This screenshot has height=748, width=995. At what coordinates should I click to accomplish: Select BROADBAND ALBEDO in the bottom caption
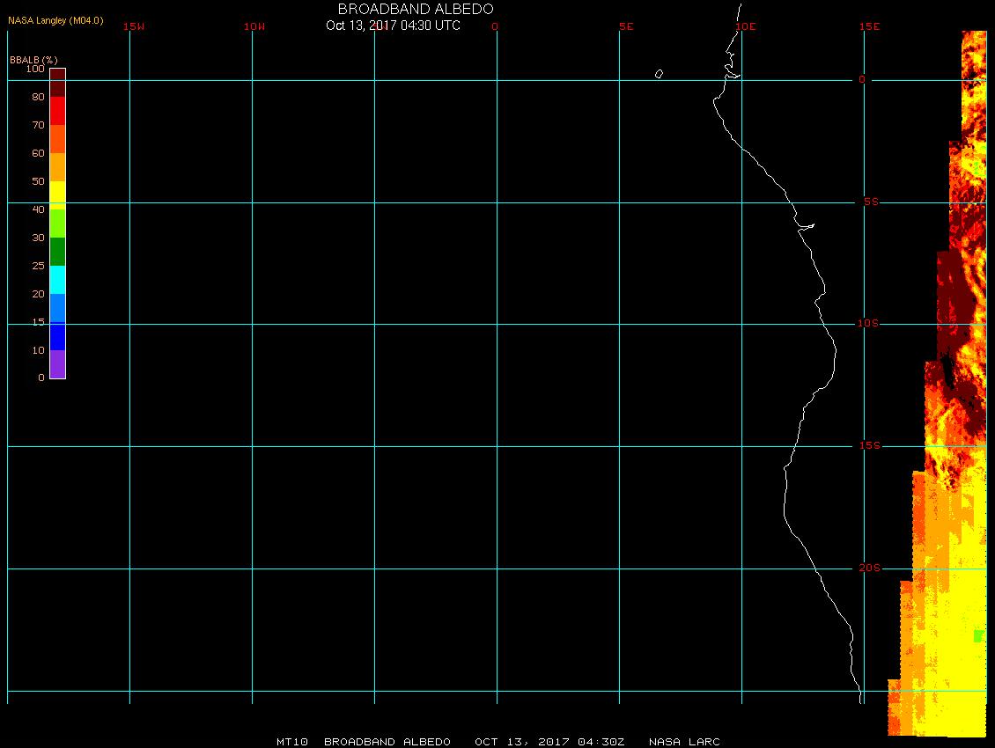click(387, 742)
